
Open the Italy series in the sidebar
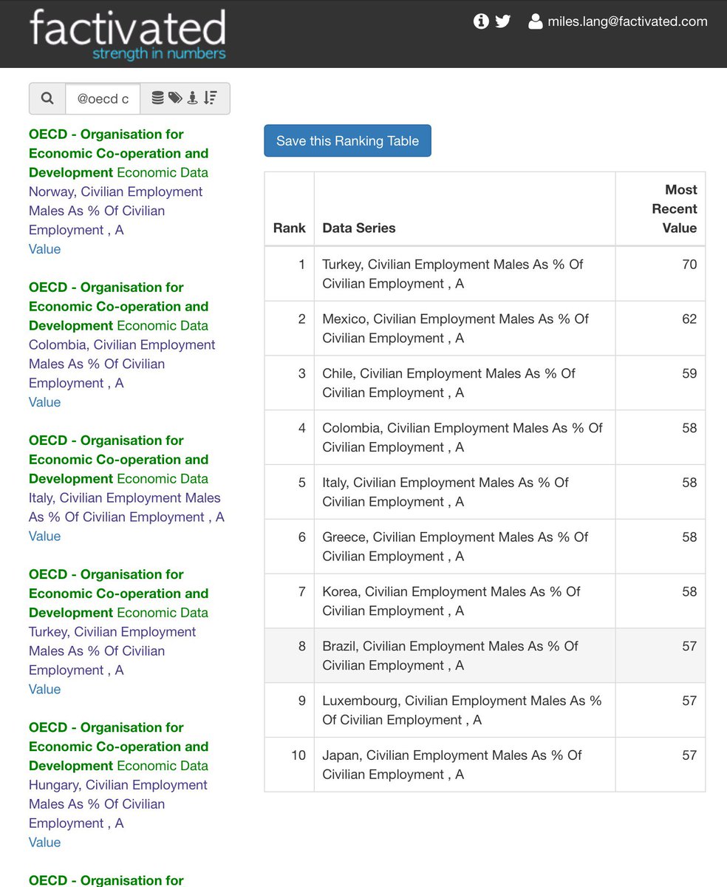pos(126,507)
